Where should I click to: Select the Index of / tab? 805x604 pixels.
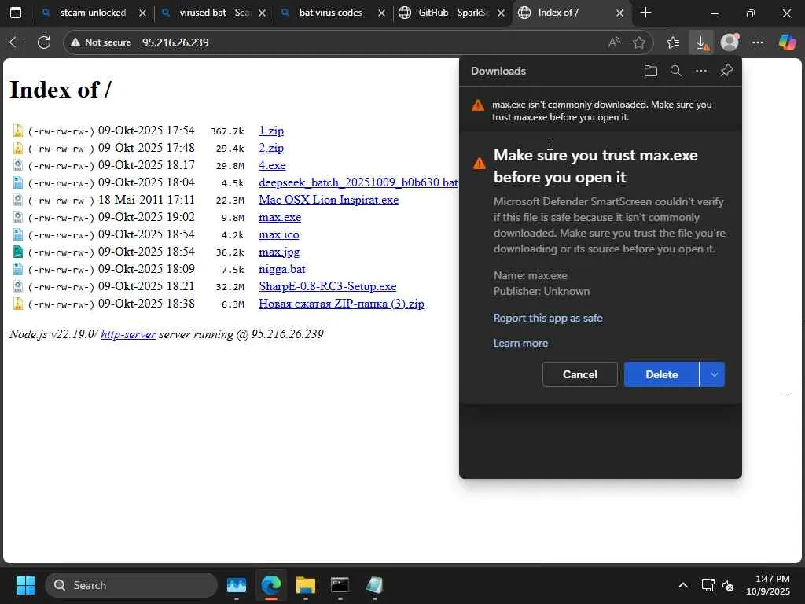(x=558, y=13)
